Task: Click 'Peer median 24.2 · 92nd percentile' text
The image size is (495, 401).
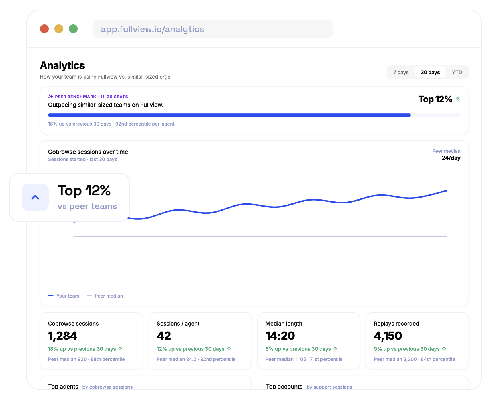Action: tap(196, 359)
